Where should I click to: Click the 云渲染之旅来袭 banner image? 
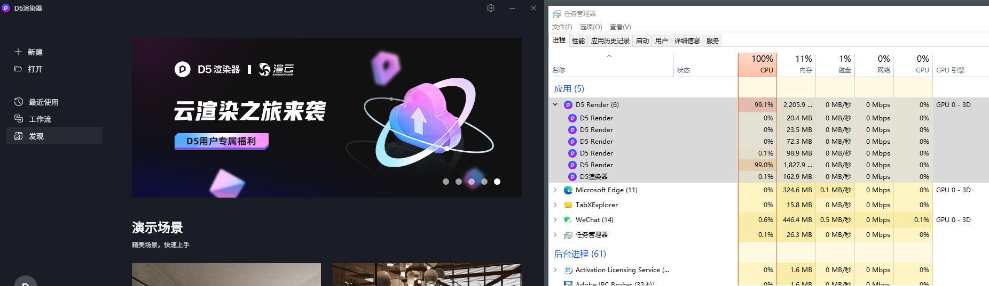coord(327,118)
